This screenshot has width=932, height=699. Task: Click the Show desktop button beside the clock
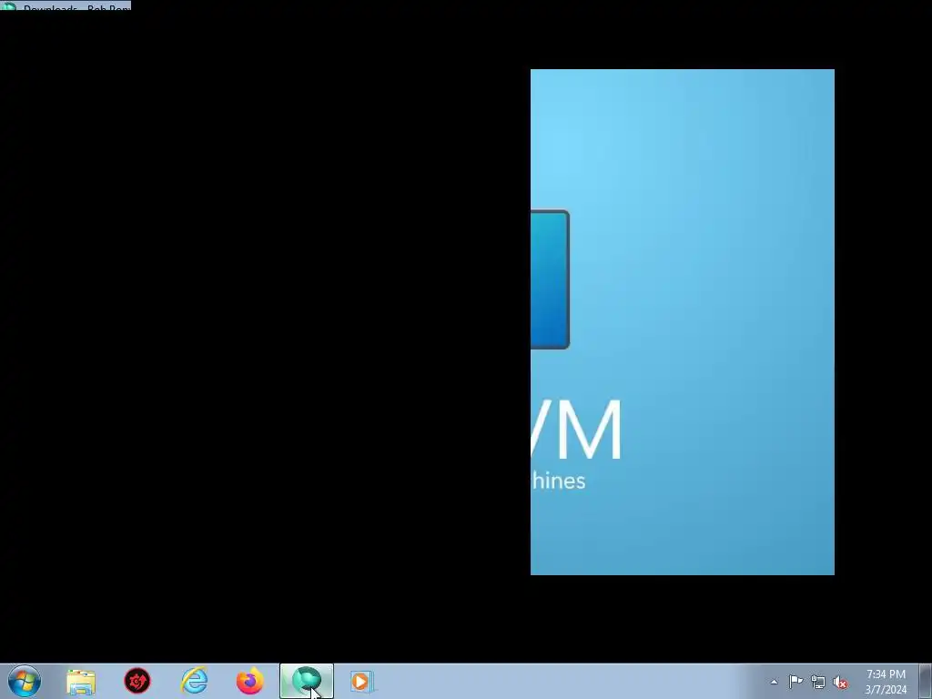click(926, 681)
